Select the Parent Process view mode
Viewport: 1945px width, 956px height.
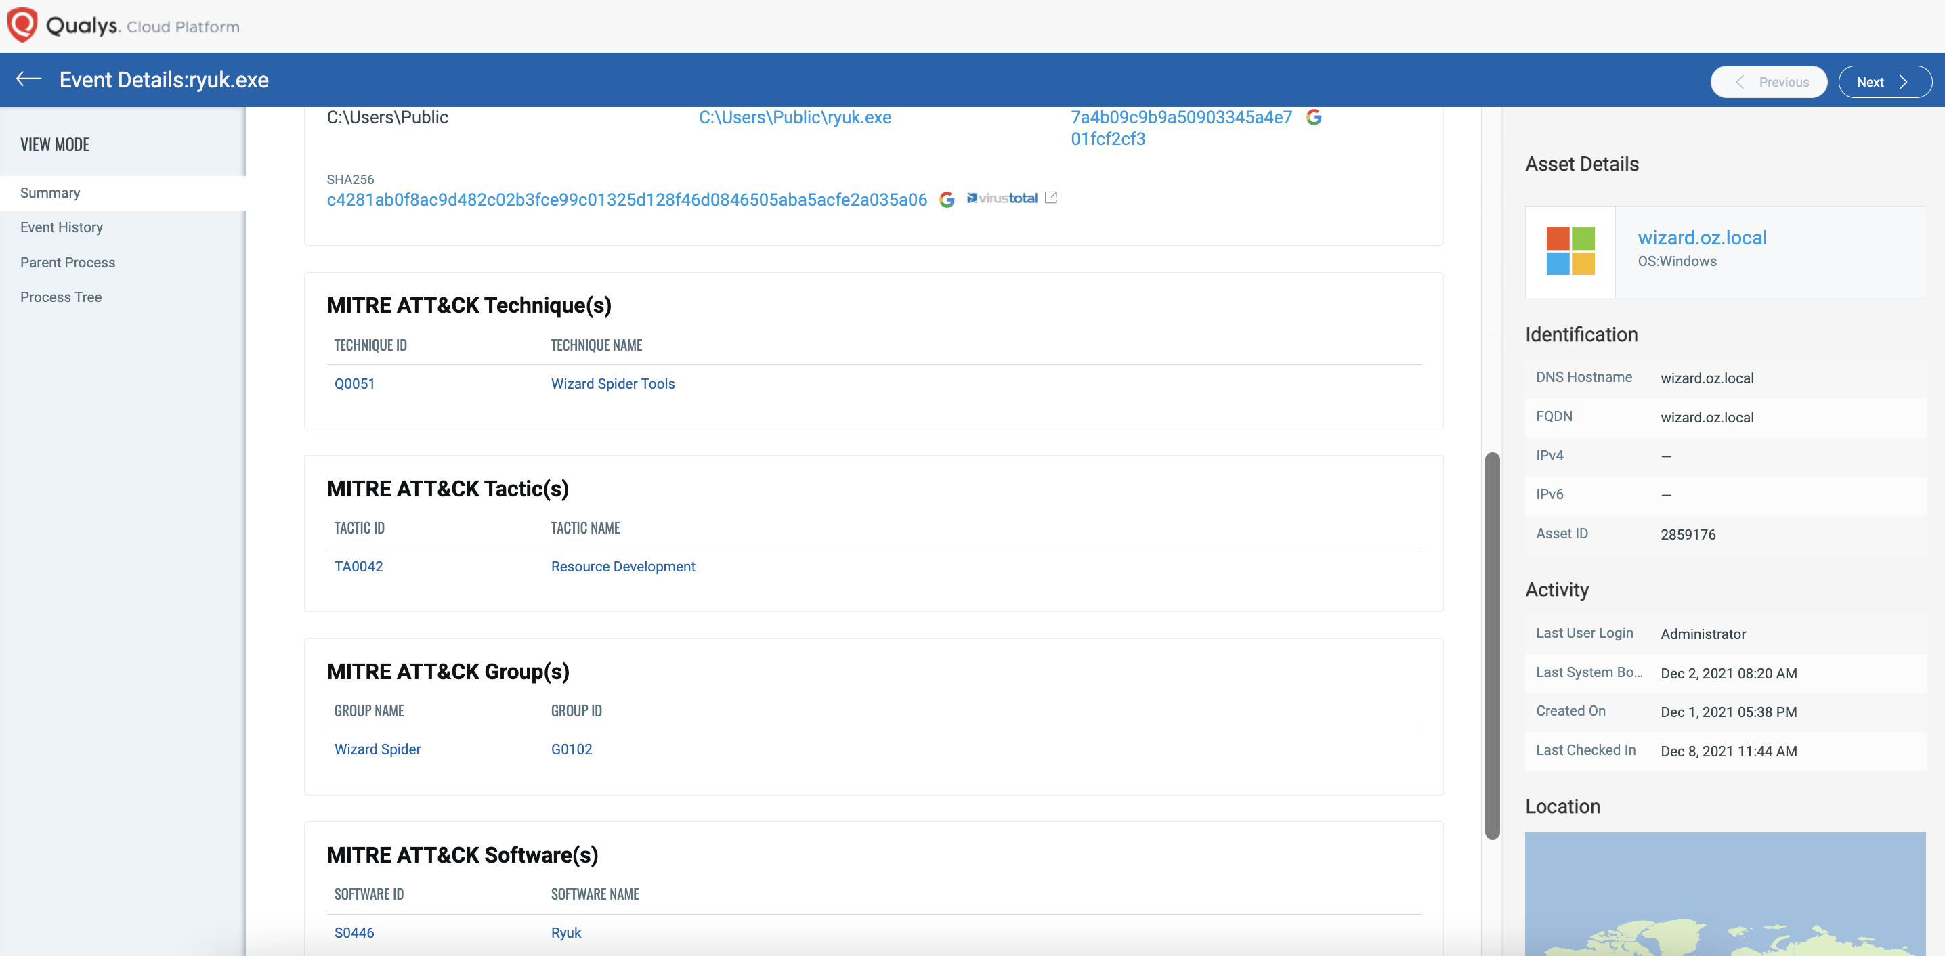pos(67,262)
